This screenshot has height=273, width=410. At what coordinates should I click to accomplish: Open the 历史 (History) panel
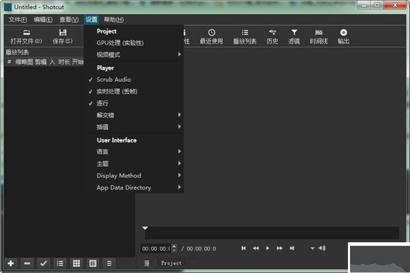pyautogui.click(x=272, y=36)
